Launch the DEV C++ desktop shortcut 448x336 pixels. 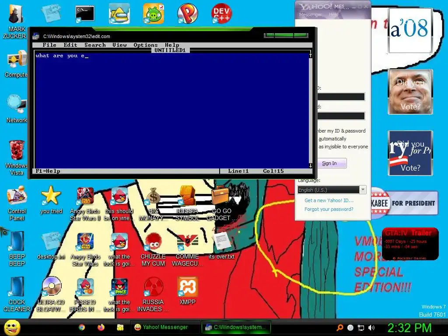point(221,14)
